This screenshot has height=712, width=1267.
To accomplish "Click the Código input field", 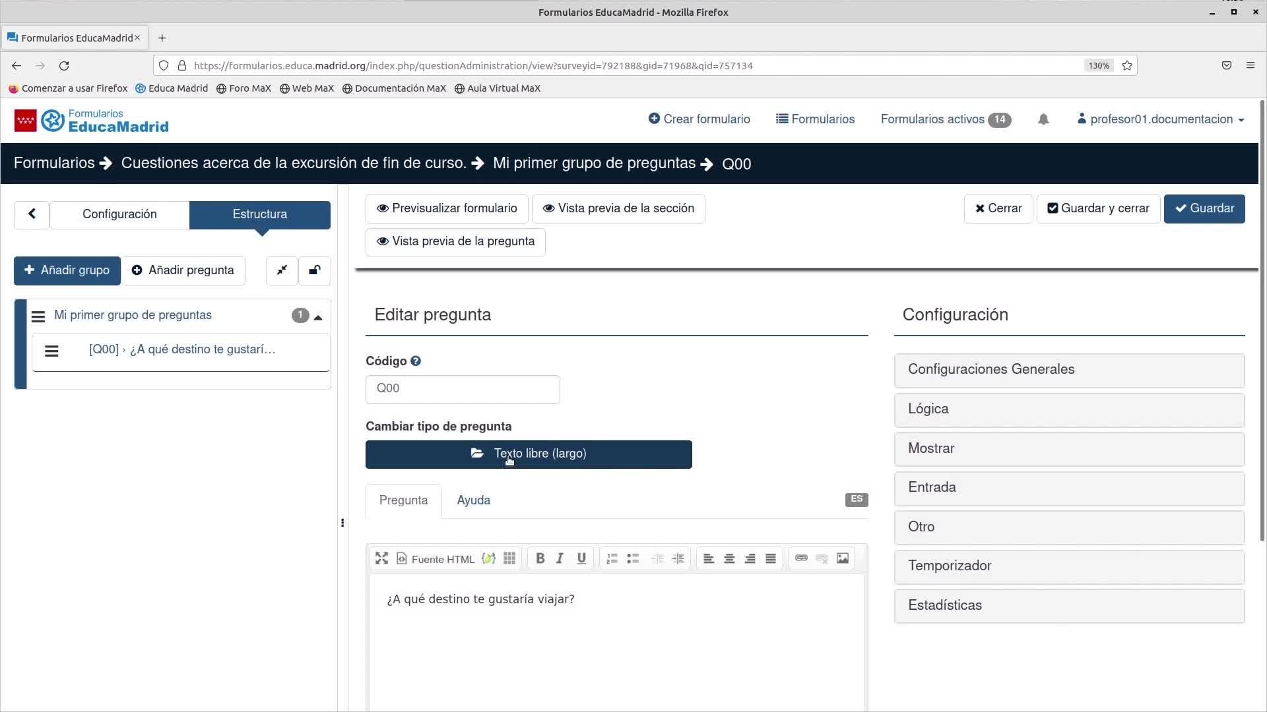I will [462, 389].
